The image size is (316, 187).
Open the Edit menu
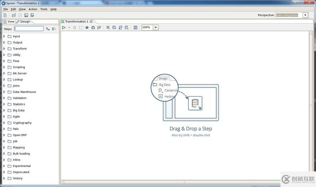pyautogui.click(x=13, y=9)
